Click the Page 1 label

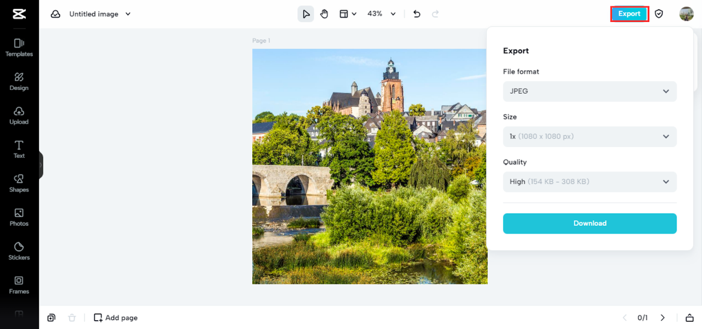point(261,41)
